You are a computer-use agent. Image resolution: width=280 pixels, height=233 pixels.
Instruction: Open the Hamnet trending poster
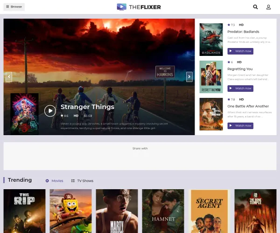(163, 211)
